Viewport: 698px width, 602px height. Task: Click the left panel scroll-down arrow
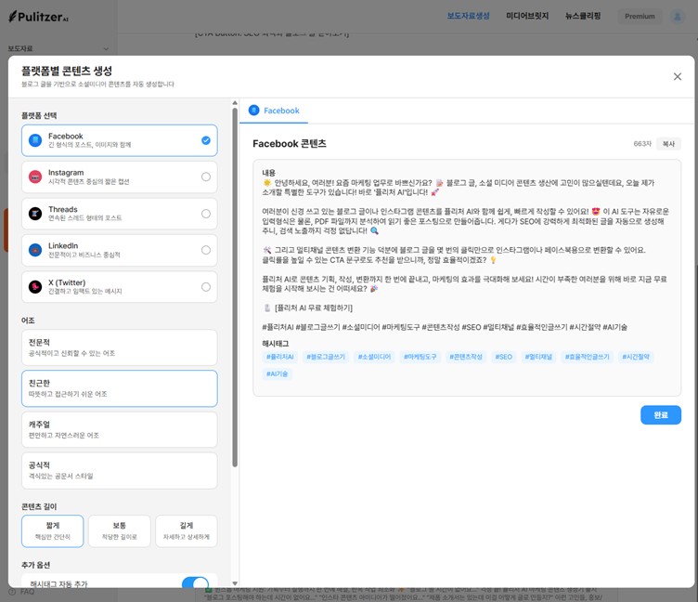coord(235,583)
